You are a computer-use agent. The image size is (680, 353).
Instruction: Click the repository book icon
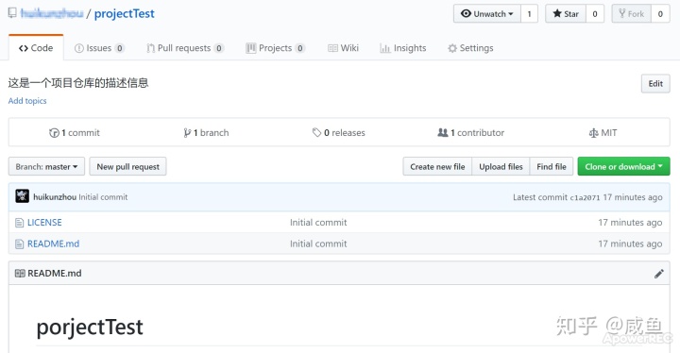click(12, 13)
